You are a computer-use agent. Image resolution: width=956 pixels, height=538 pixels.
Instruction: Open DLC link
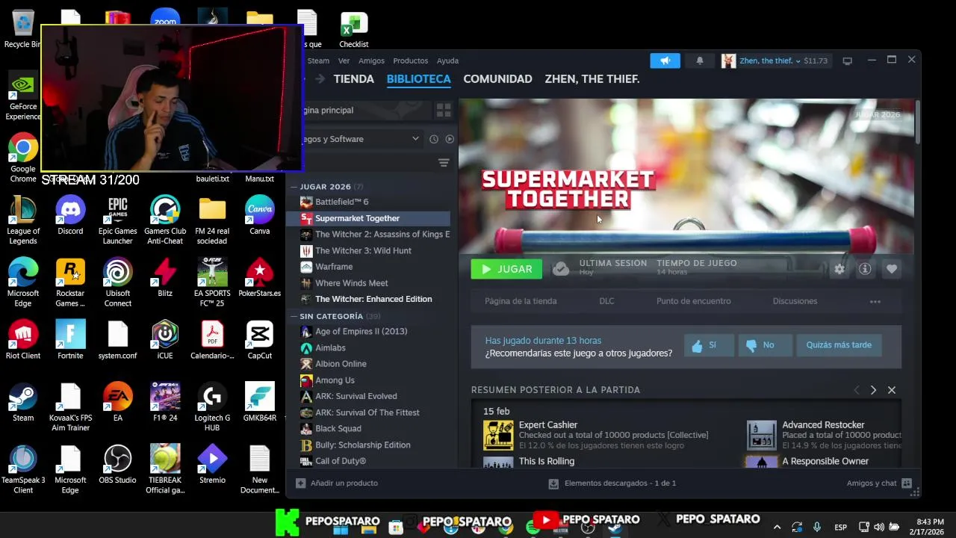click(606, 301)
